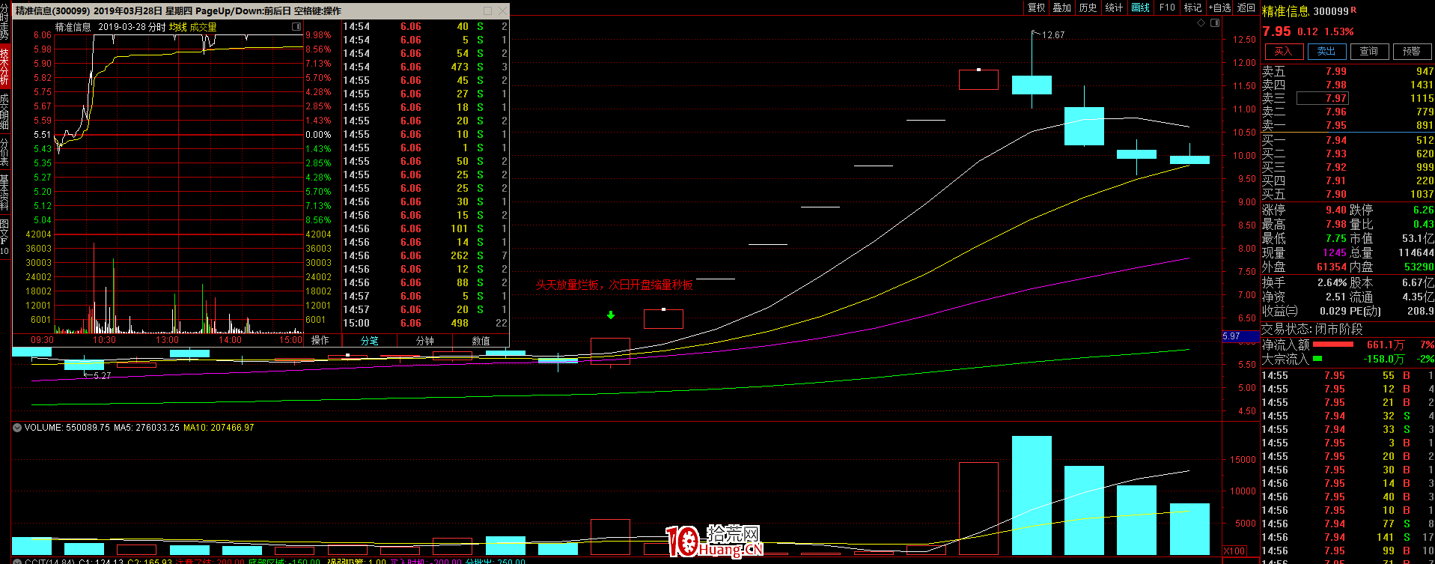This screenshot has height=564, width=1435.
Task: Click the 外盘 value 61354
Action: pyautogui.click(x=1332, y=267)
